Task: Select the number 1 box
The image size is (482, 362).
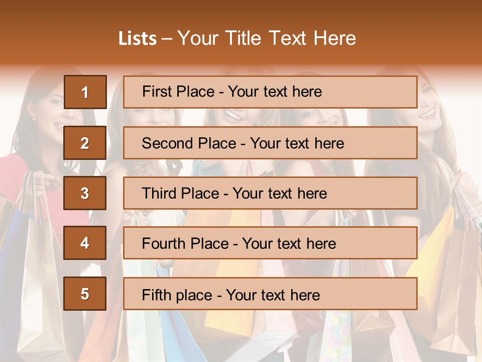Action: point(85,92)
